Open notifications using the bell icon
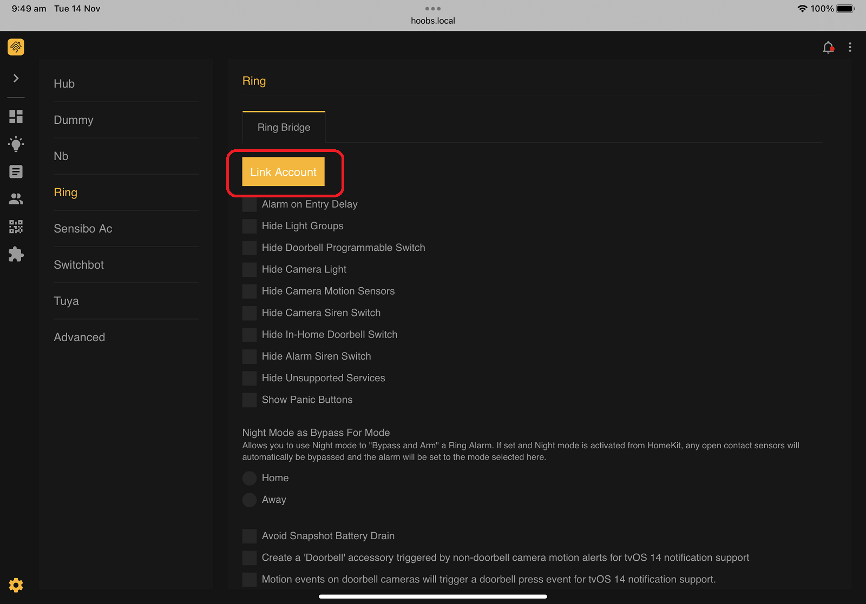The image size is (866, 604). click(x=828, y=47)
